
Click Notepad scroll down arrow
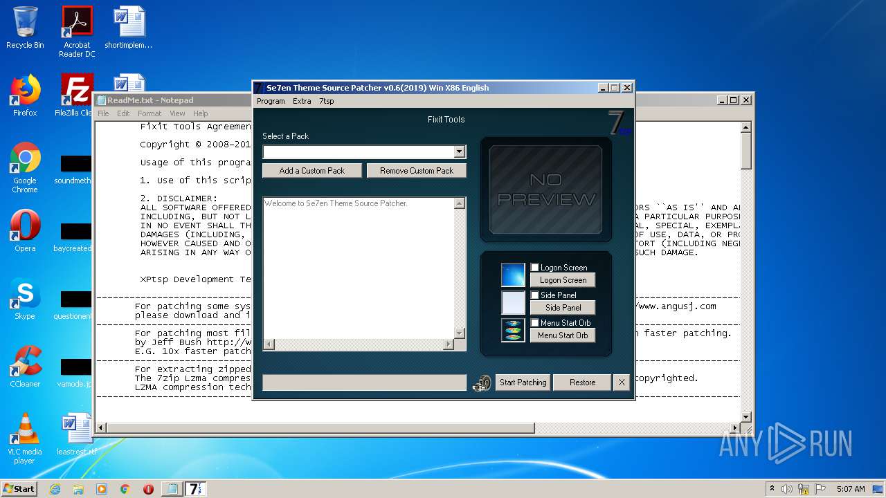746,417
